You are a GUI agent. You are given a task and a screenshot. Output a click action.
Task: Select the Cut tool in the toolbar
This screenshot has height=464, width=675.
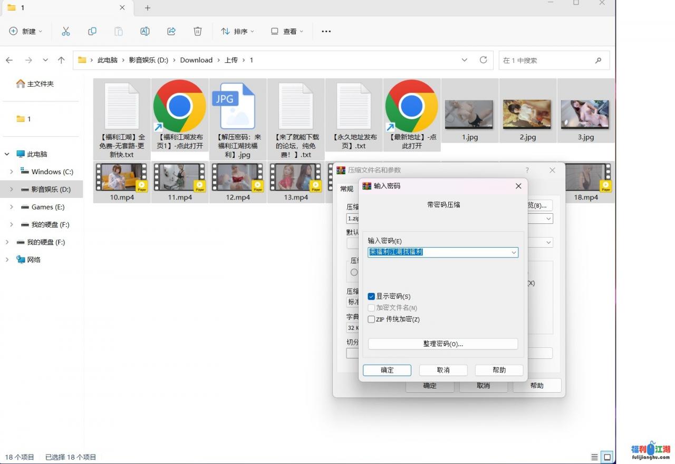(x=66, y=31)
